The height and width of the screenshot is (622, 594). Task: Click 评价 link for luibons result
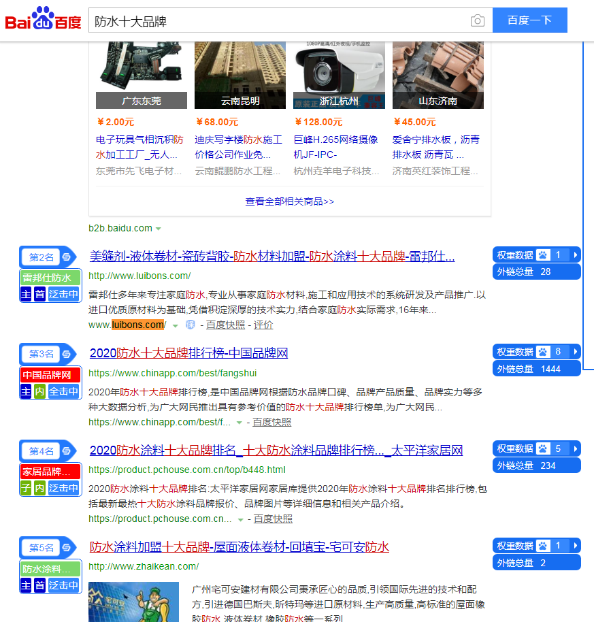263,325
